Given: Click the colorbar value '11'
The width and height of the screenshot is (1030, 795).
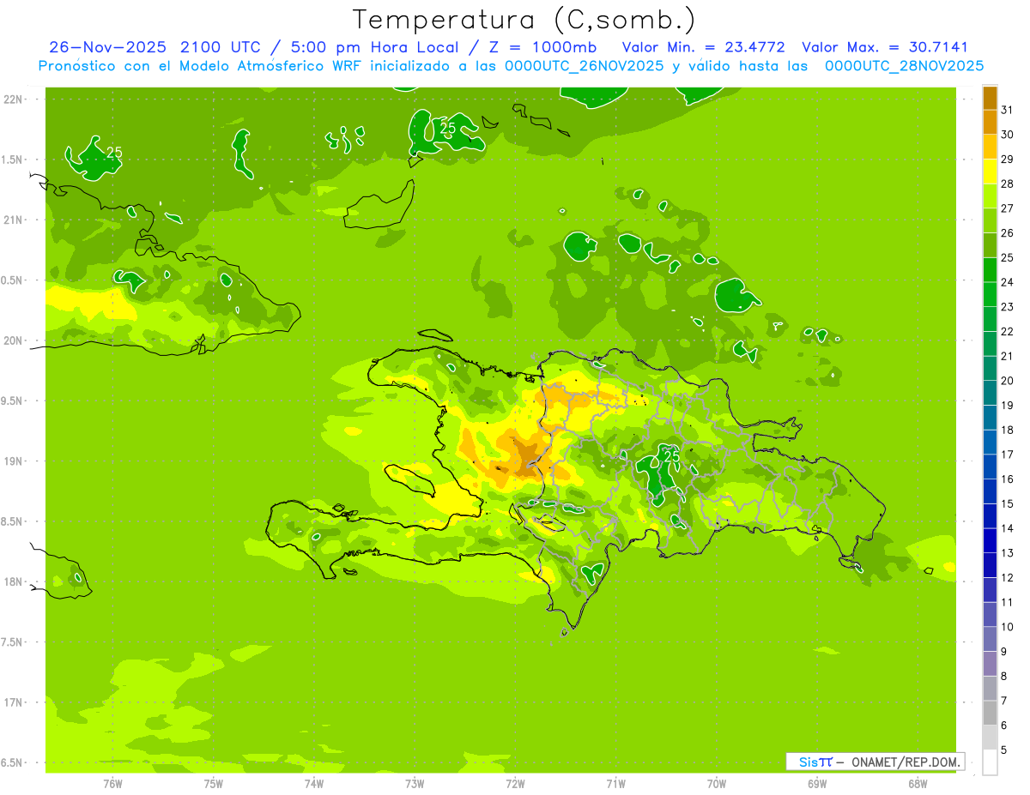Looking at the screenshot, I should 1007,602.
